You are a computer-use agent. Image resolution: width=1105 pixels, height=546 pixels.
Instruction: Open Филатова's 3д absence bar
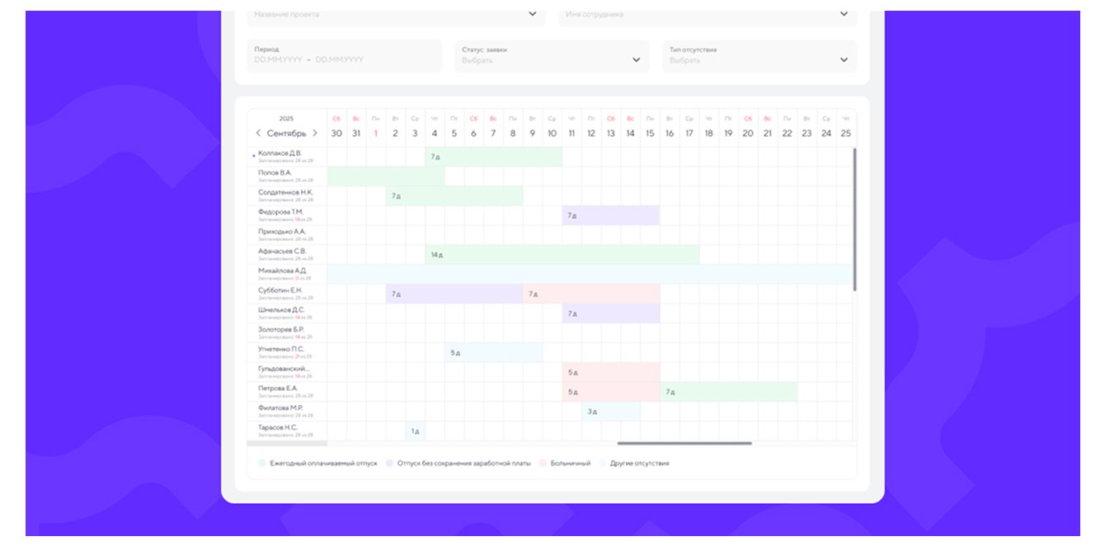pos(611,412)
